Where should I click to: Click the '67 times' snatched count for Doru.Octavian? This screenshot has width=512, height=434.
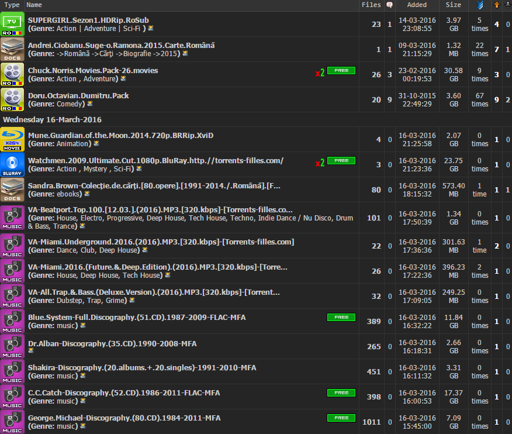tap(480, 99)
